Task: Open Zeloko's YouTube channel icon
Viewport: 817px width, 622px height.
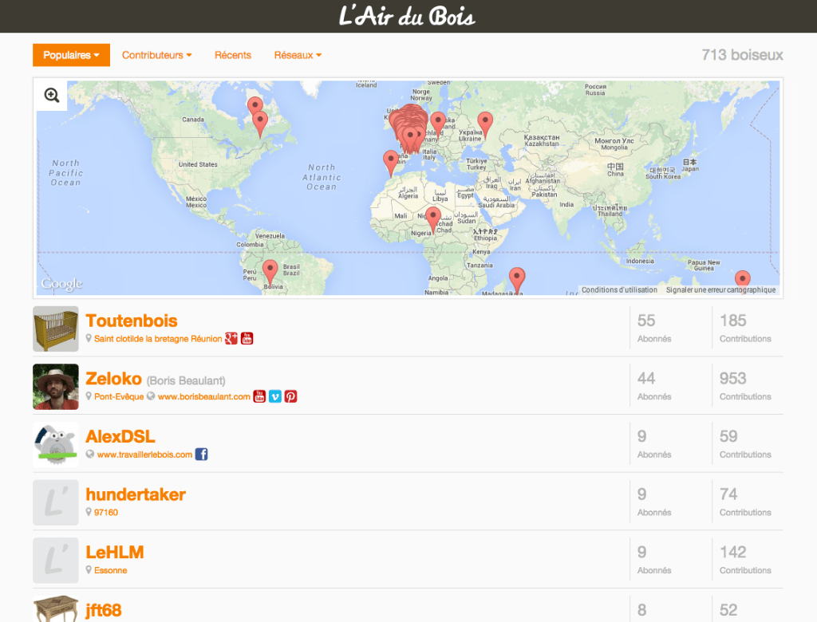Action: (x=259, y=396)
